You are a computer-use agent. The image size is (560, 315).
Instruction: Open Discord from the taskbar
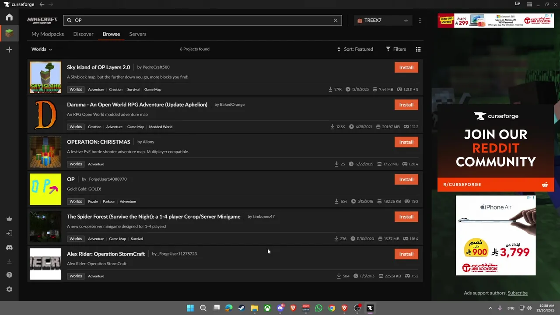click(x=280, y=308)
